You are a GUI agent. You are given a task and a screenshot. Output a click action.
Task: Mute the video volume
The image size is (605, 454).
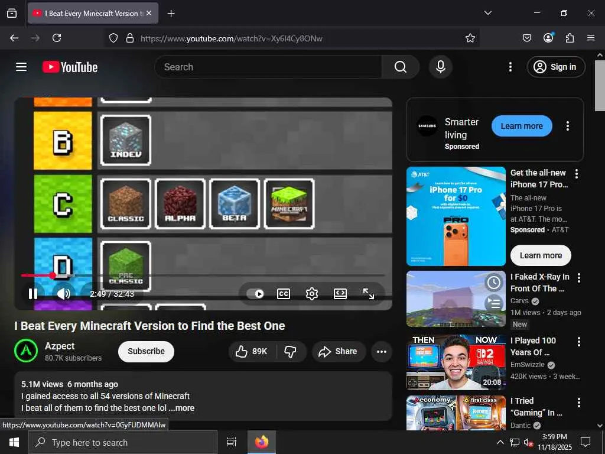[64, 294]
